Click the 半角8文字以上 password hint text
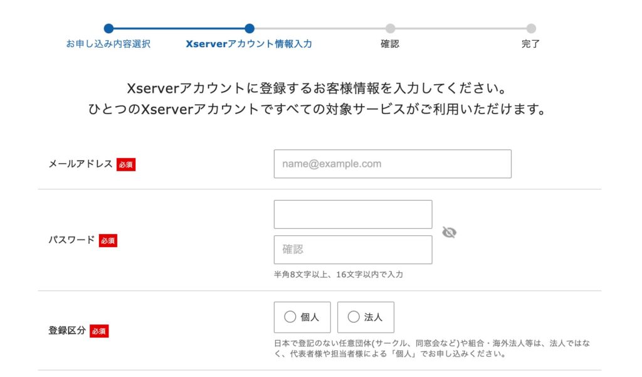The height and width of the screenshot is (377, 642). [338, 275]
